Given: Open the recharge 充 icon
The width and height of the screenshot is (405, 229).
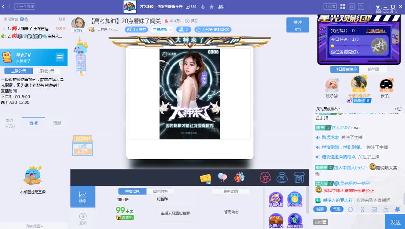Looking at the screenshot, I should click(265, 177).
